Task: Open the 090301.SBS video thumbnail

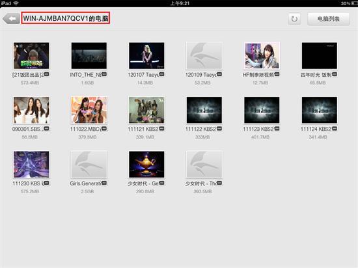Action: click(x=31, y=110)
